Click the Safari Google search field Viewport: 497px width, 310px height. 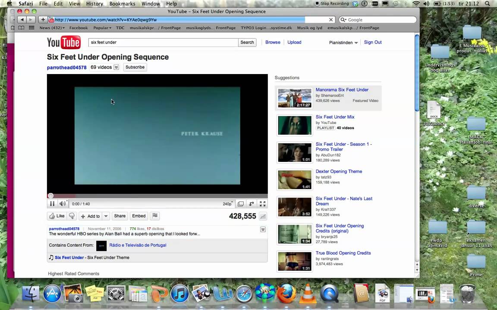click(377, 20)
